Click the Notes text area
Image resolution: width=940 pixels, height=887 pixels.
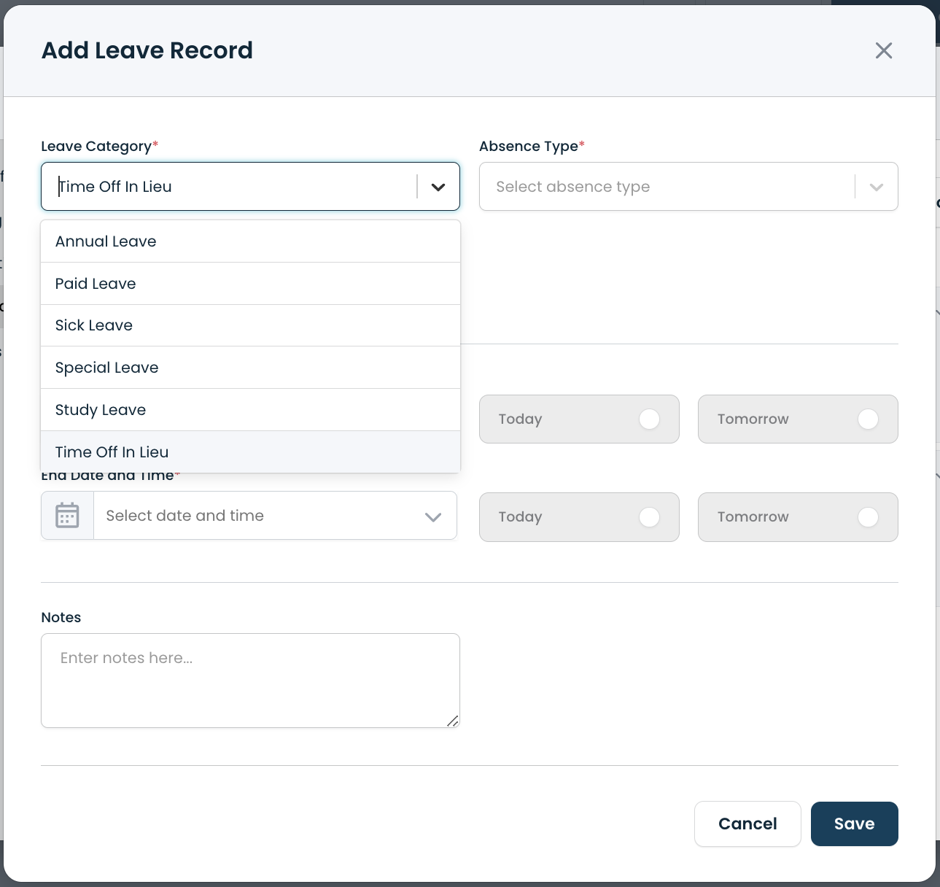point(250,680)
